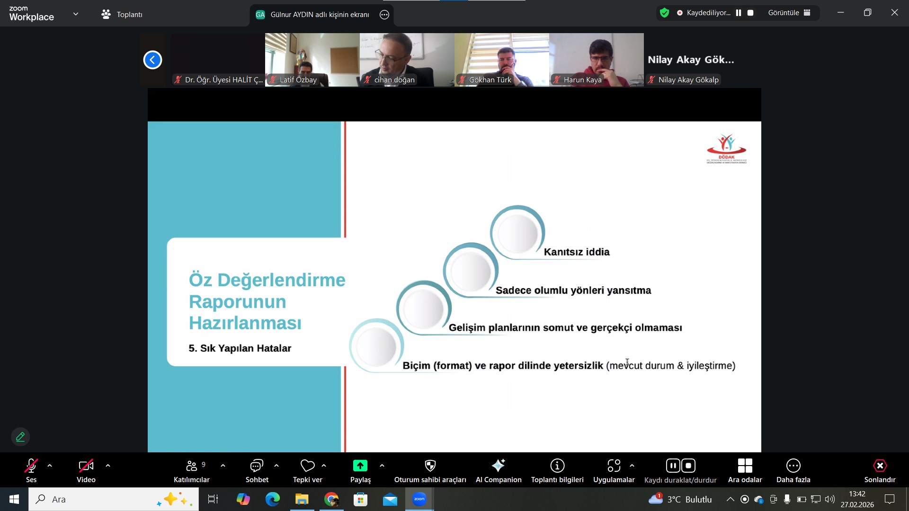
Task: Open the Katılımcılar participants list
Action: (x=191, y=466)
